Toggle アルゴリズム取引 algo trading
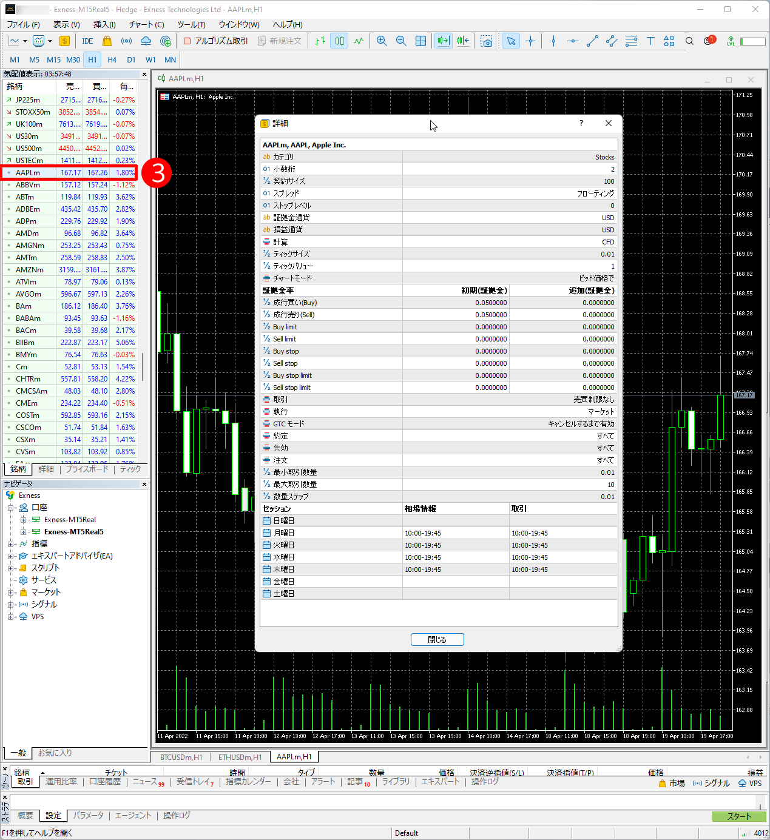This screenshot has height=840, width=770. (x=215, y=41)
